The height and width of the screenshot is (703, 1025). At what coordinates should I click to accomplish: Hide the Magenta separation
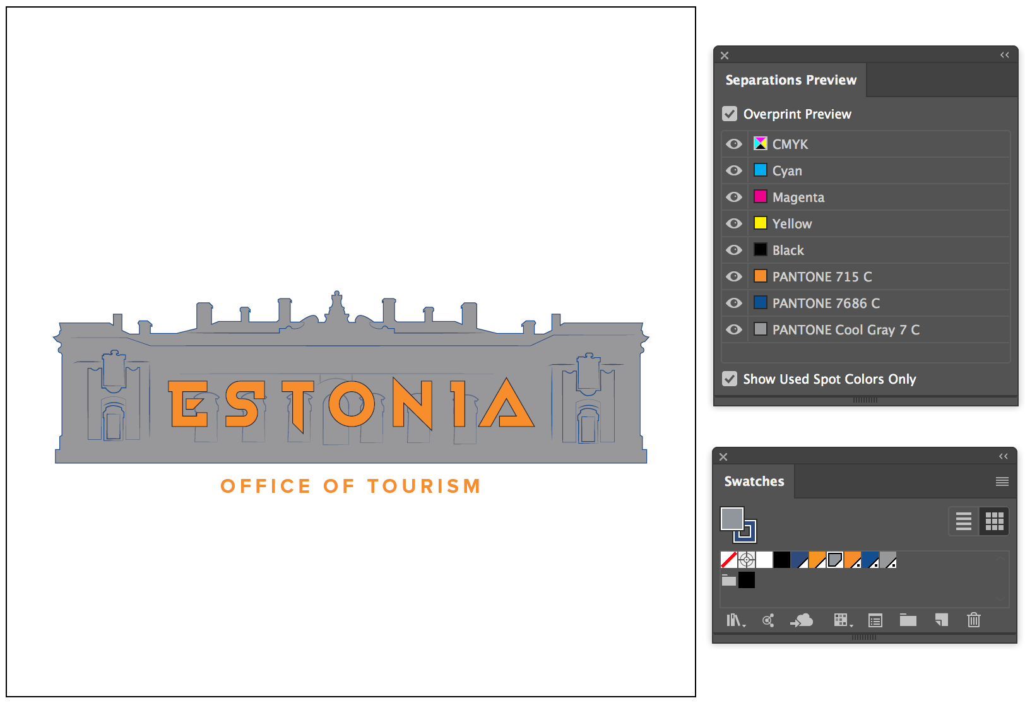pyautogui.click(x=734, y=197)
